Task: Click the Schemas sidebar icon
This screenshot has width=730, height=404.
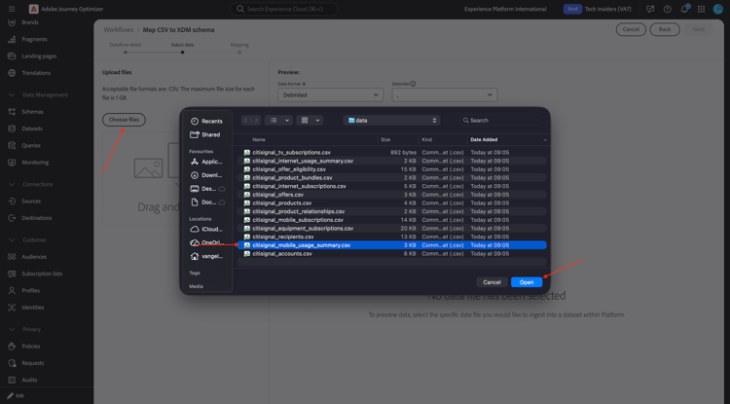Action: (x=12, y=112)
